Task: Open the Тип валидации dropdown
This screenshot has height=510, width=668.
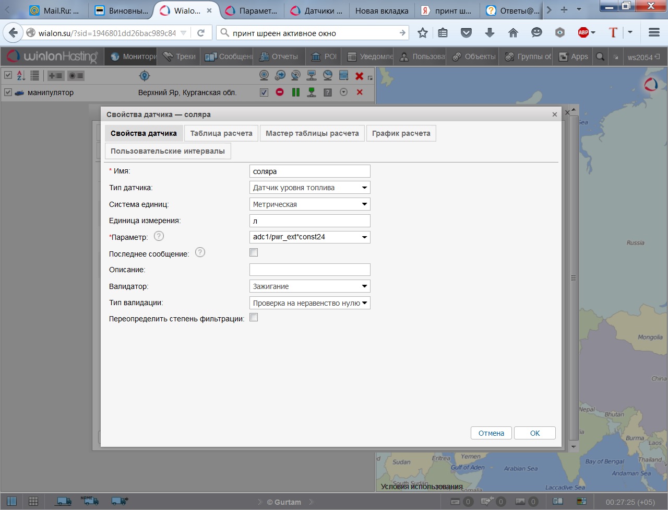Action: pyautogui.click(x=310, y=303)
